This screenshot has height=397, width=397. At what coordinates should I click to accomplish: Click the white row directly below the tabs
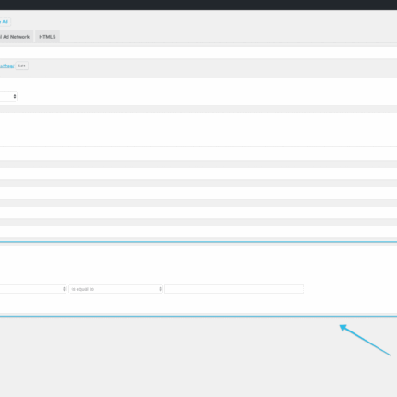pos(198,53)
